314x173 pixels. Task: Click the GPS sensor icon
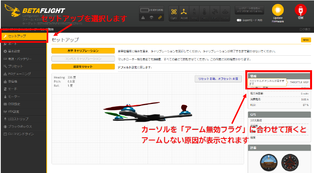tap(215, 13)
